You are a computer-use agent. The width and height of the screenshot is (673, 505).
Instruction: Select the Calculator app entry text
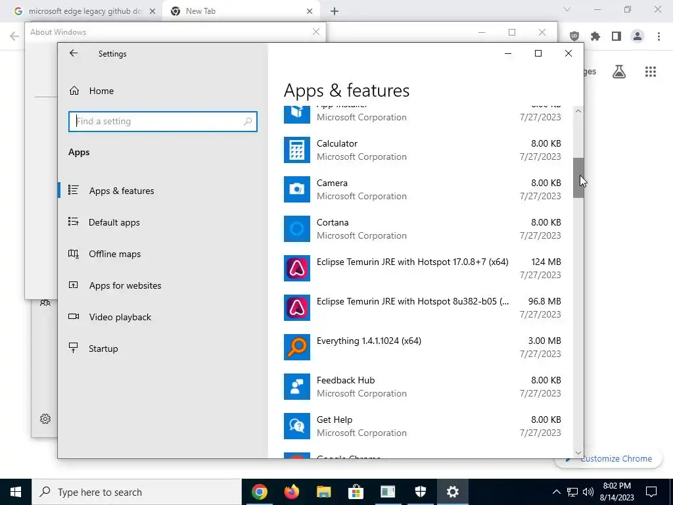pos(337,143)
